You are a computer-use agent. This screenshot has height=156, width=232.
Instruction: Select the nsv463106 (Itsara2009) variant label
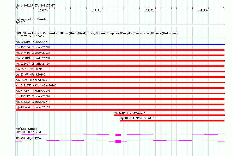click(33, 47)
